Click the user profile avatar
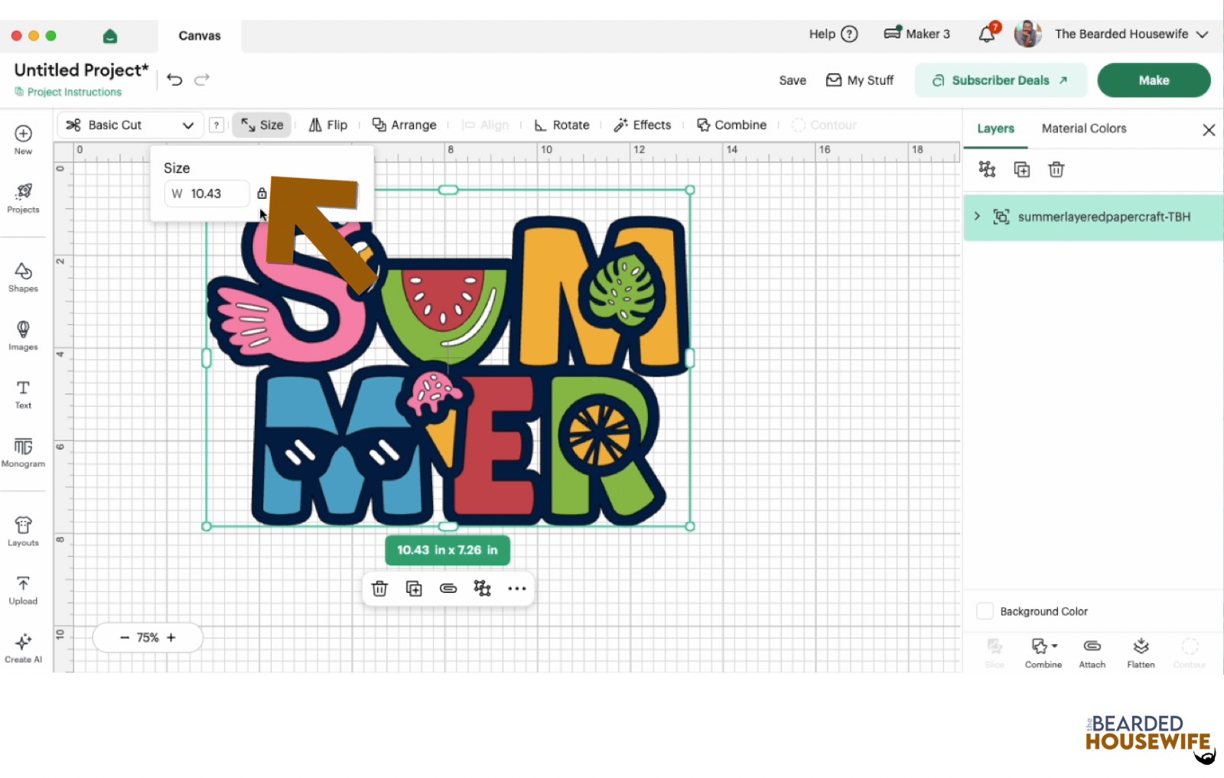This screenshot has height=778, width=1224. pyautogui.click(x=1028, y=34)
